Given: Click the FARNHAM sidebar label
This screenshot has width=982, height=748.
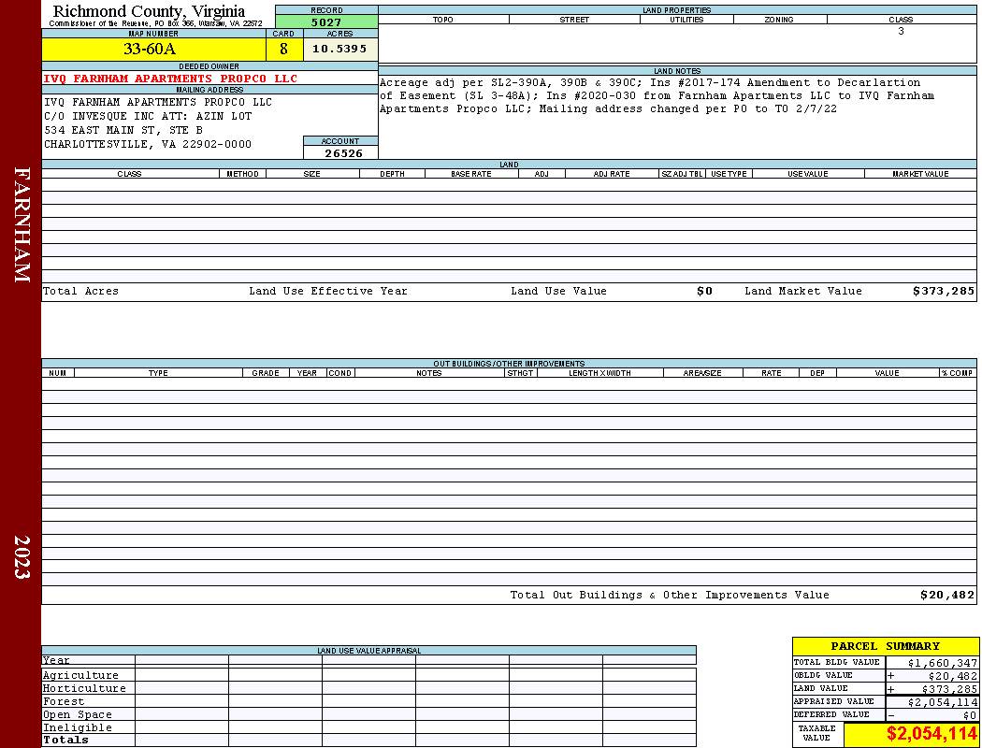Looking at the screenshot, I should 22,224.
